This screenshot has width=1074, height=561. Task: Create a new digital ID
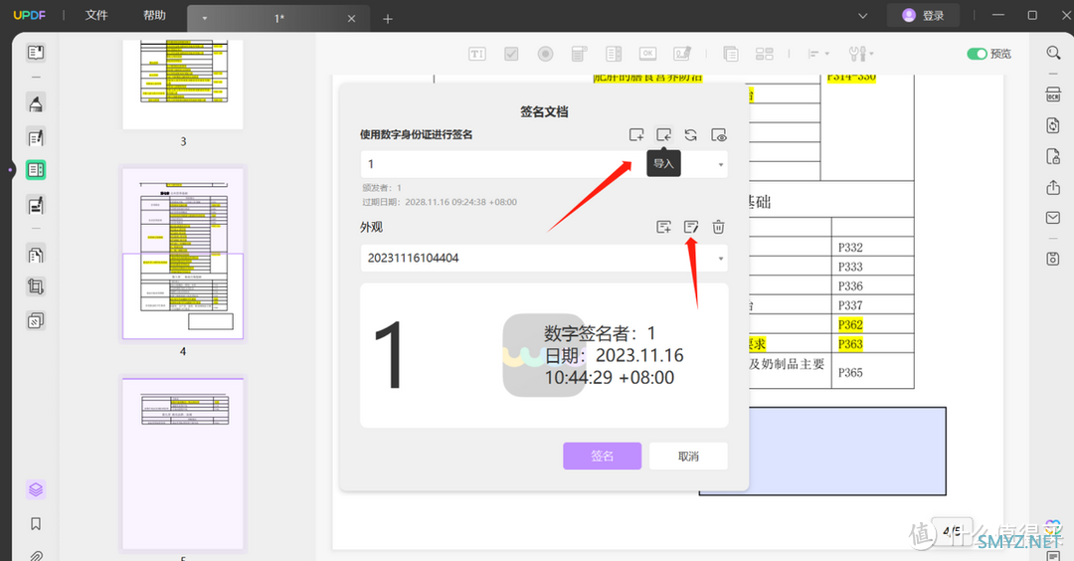[636, 135]
